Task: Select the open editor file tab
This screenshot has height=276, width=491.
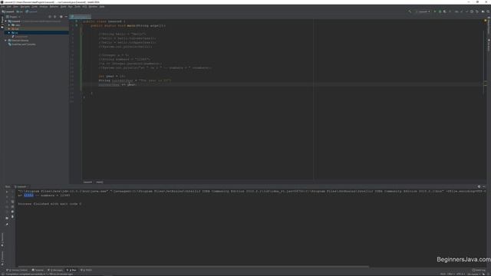Action: 80,17
